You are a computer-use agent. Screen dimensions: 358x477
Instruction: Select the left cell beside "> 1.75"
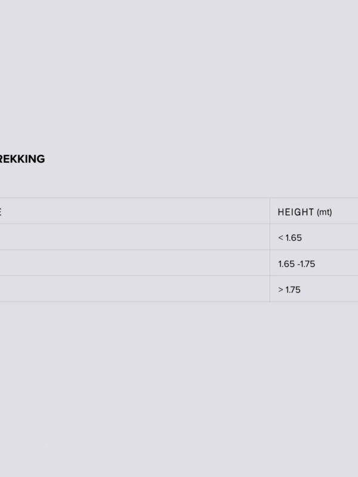(135, 289)
